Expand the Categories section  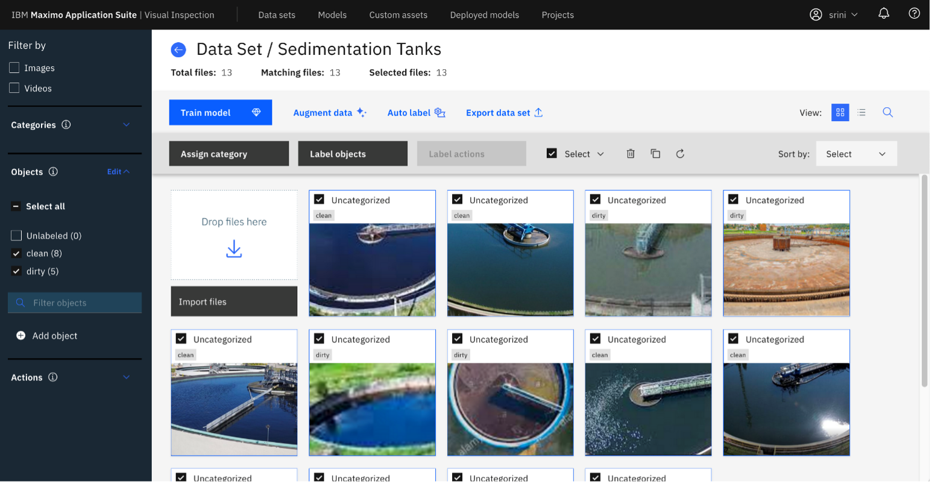pos(127,125)
